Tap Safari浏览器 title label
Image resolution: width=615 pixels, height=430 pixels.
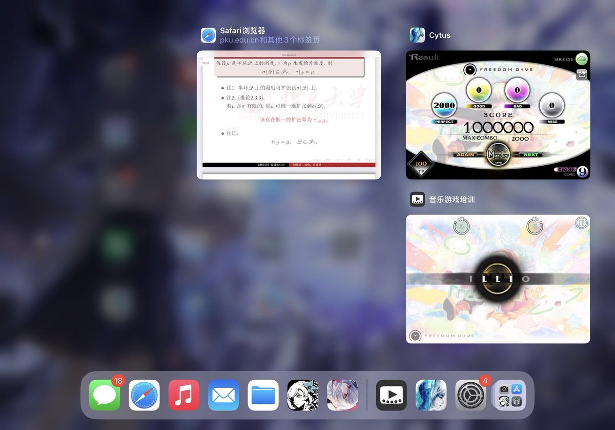pos(242,31)
